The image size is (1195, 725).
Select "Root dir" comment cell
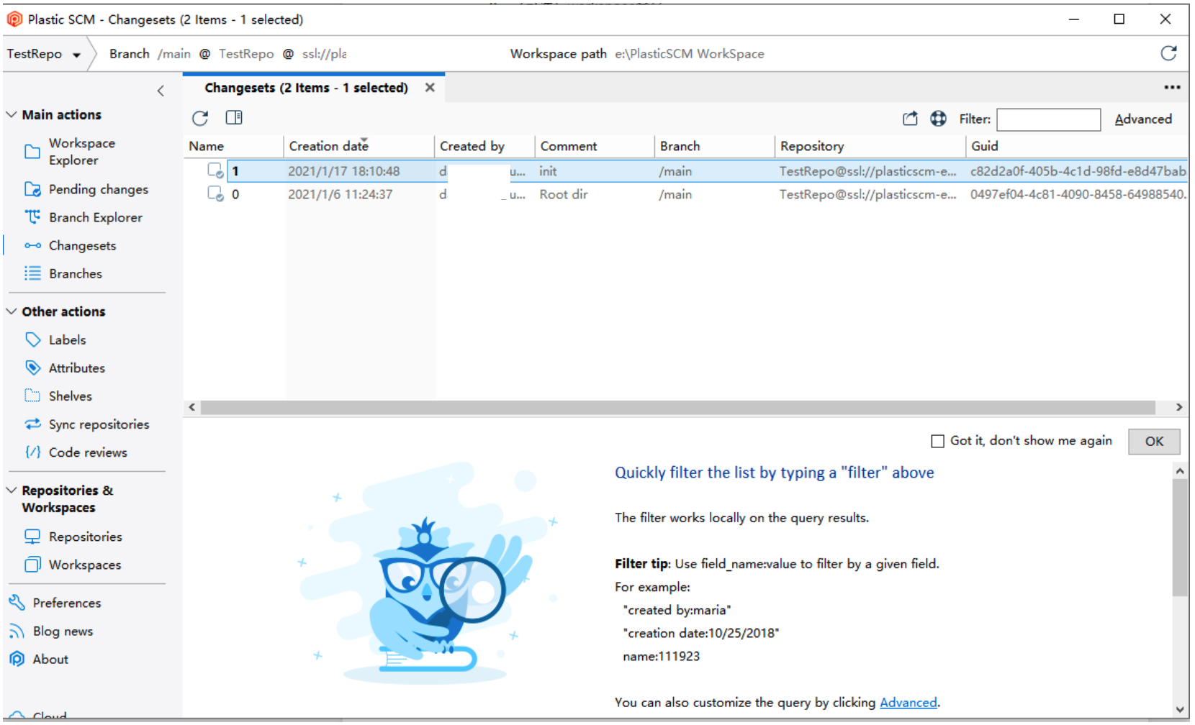[x=564, y=194]
